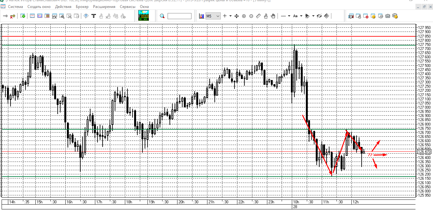
Task: Click the key with red cross disconnect icon
Action: point(12,16)
